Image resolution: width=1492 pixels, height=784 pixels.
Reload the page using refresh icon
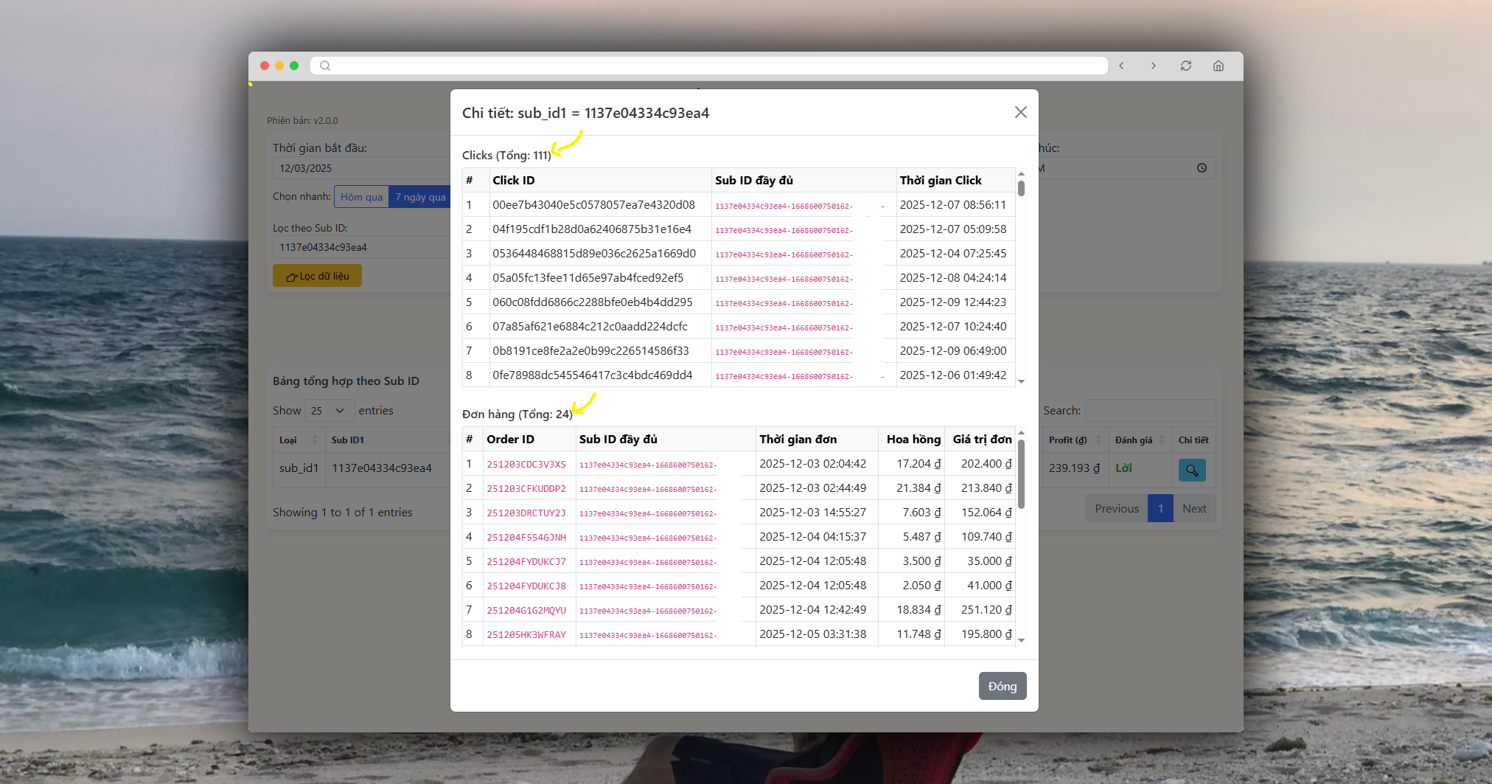(x=1186, y=66)
